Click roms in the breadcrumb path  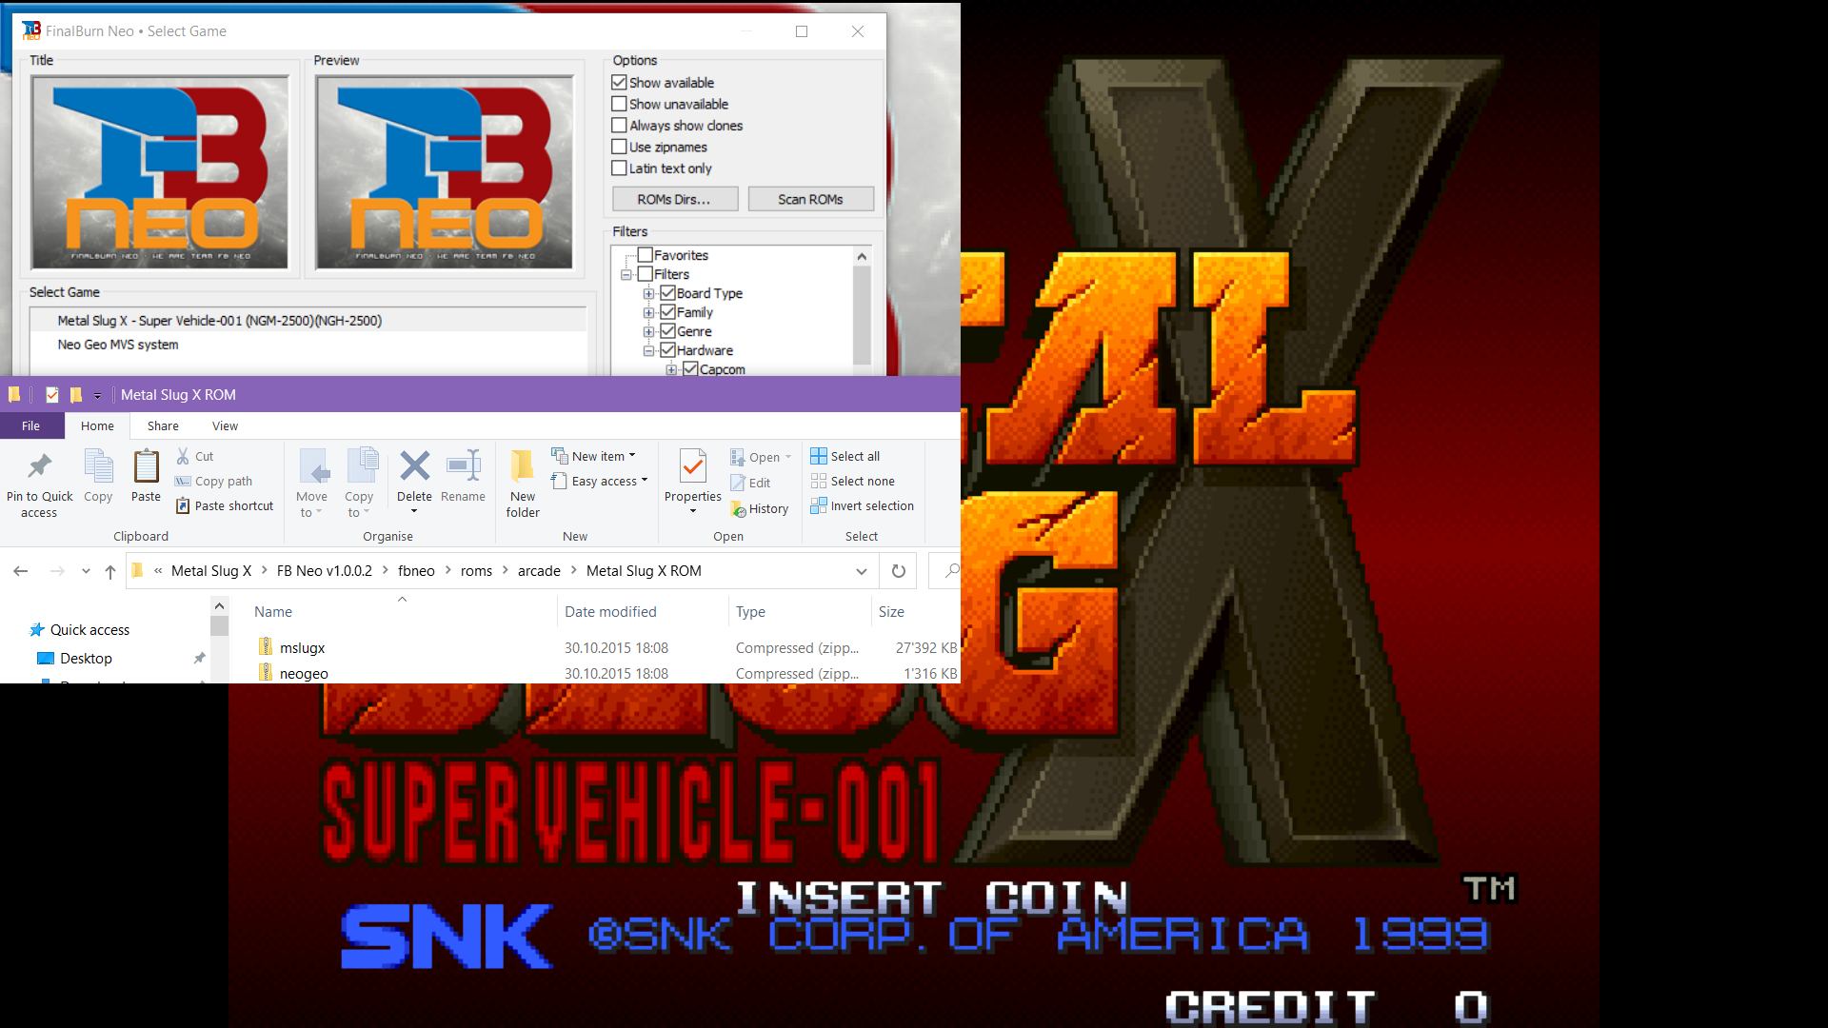(x=476, y=571)
